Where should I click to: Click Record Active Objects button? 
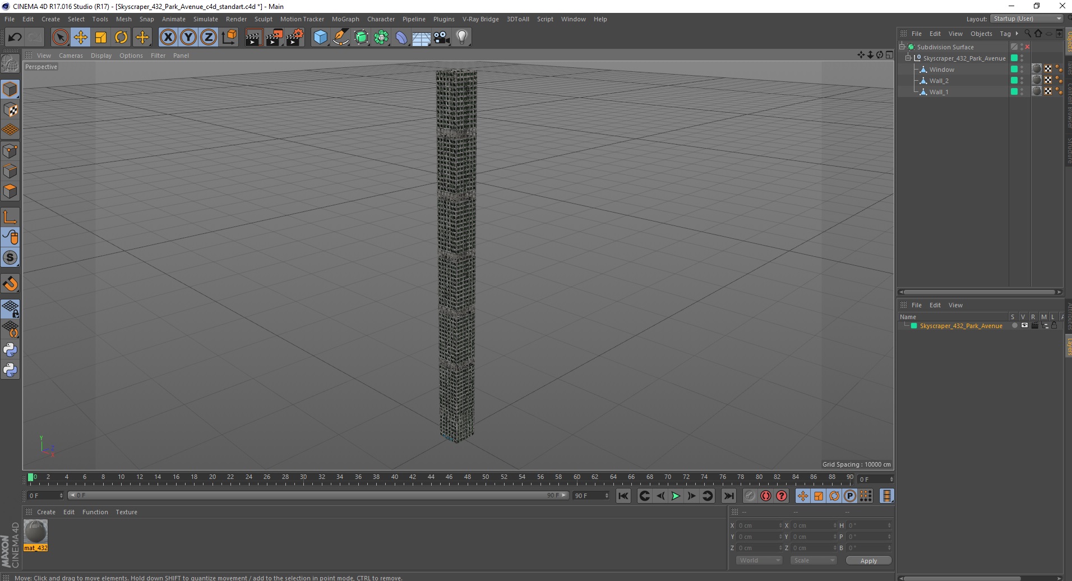point(750,496)
